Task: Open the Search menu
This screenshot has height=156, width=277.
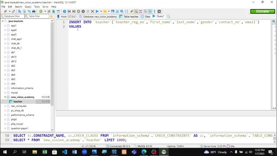Action: tap(18, 6)
